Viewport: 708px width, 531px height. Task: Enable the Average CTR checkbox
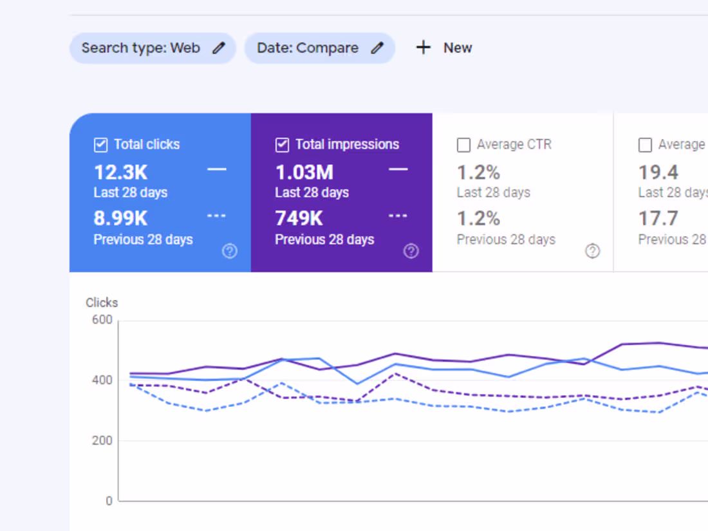[x=463, y=145]
